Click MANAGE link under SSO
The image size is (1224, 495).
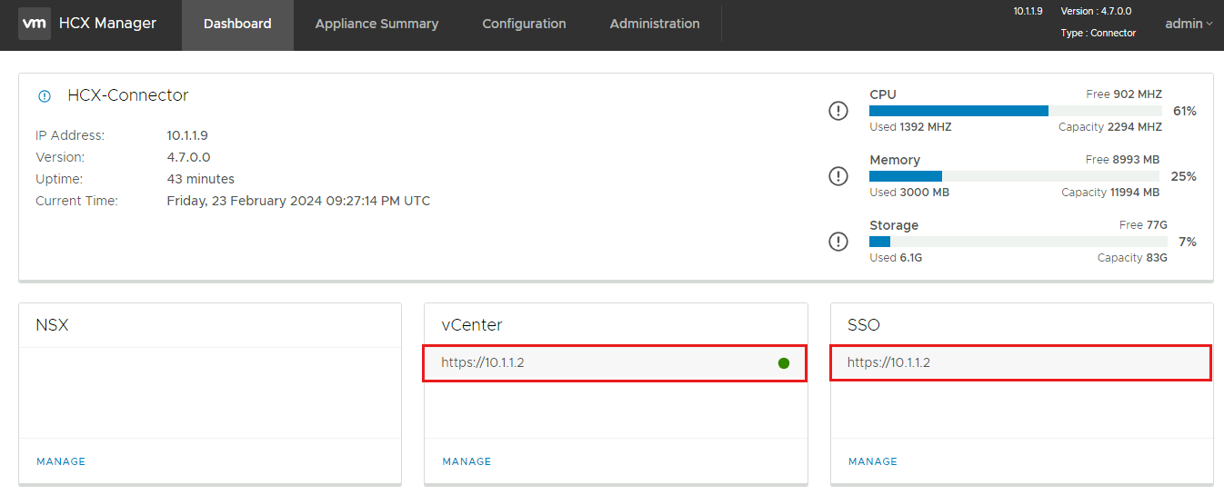(873, 461)
